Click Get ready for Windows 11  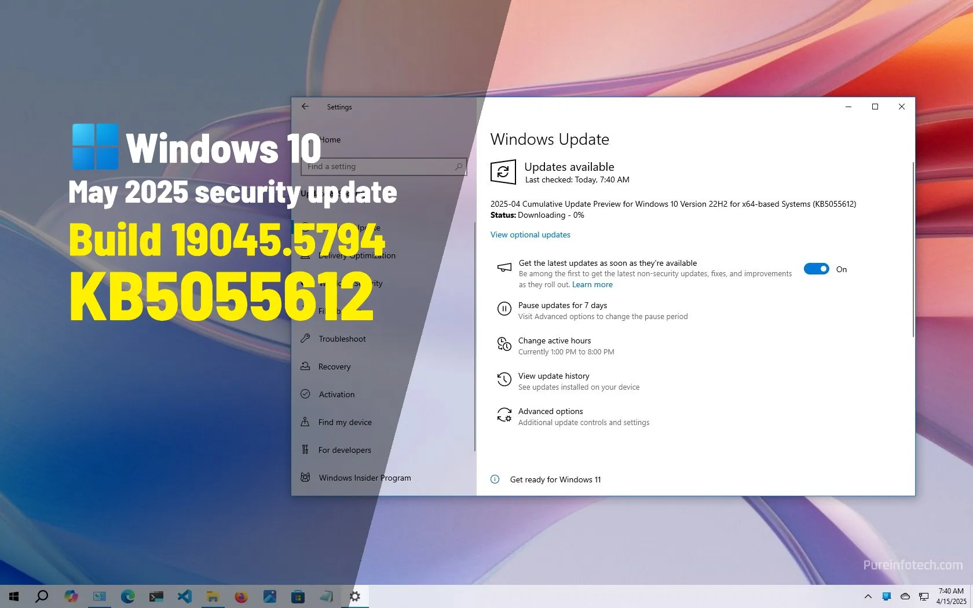555,479
